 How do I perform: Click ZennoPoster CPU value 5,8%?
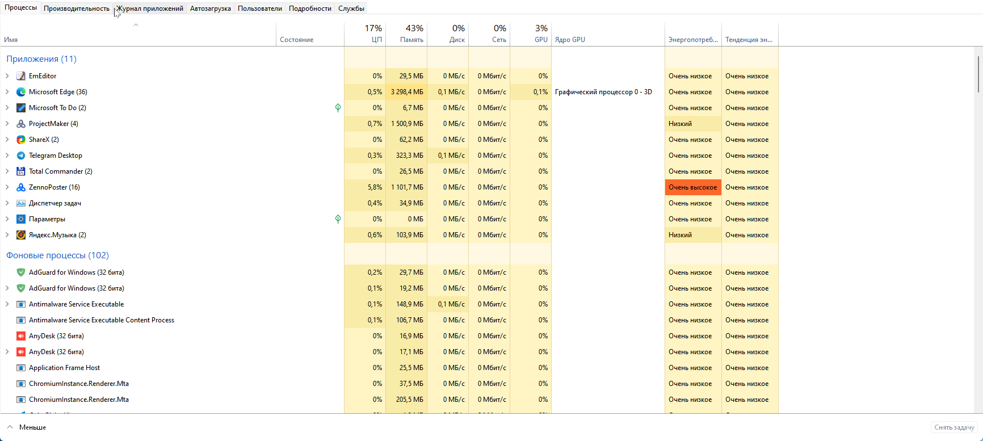pyautogui.click(x=365, y=187)
